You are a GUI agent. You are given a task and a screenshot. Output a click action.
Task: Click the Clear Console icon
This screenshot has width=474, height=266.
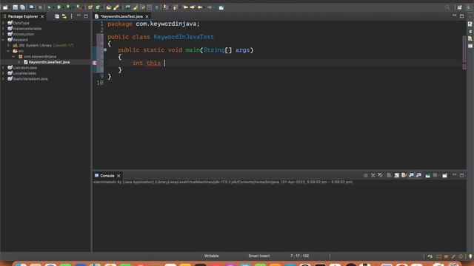click(x=389, y=175)
